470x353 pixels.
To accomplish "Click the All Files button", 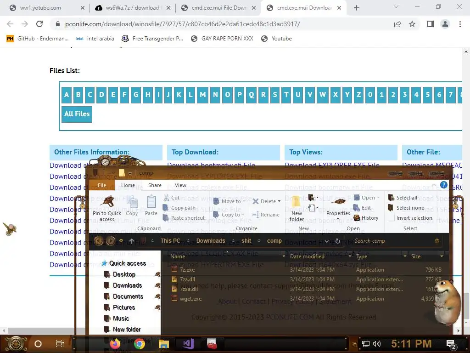I will point(77,114).
